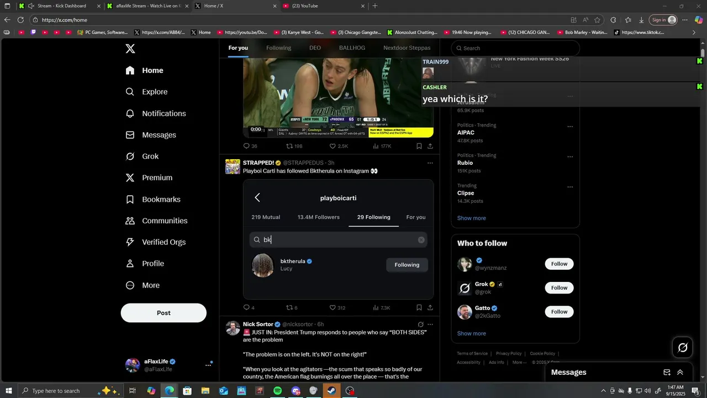Open Grok explain icon on Nick Sortor post
This screenshot has height=398, width=707.
420,324
